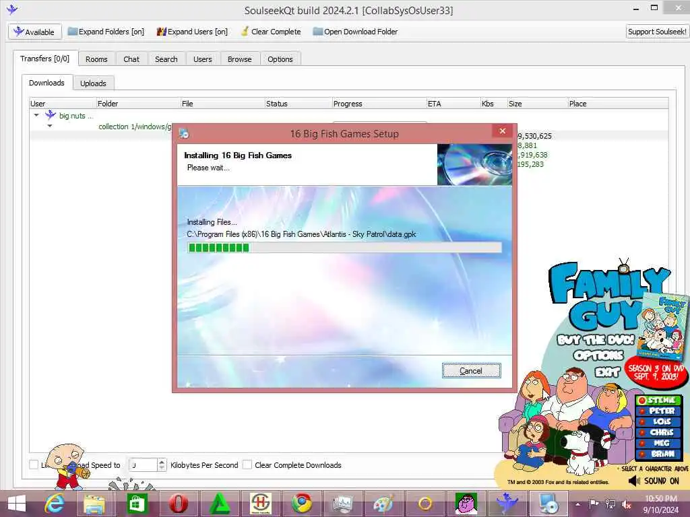This screenshot has width=690, height=517.
Task: Open Google Chrome from taskbar
Action: [302, 504]
